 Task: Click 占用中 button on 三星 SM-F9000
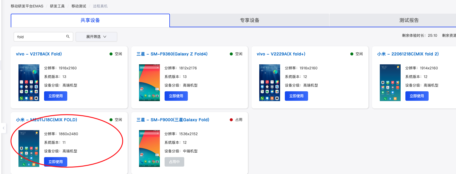[x=174, y=162]
